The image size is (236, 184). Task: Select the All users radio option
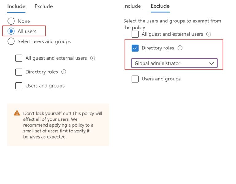pos(11,31)
